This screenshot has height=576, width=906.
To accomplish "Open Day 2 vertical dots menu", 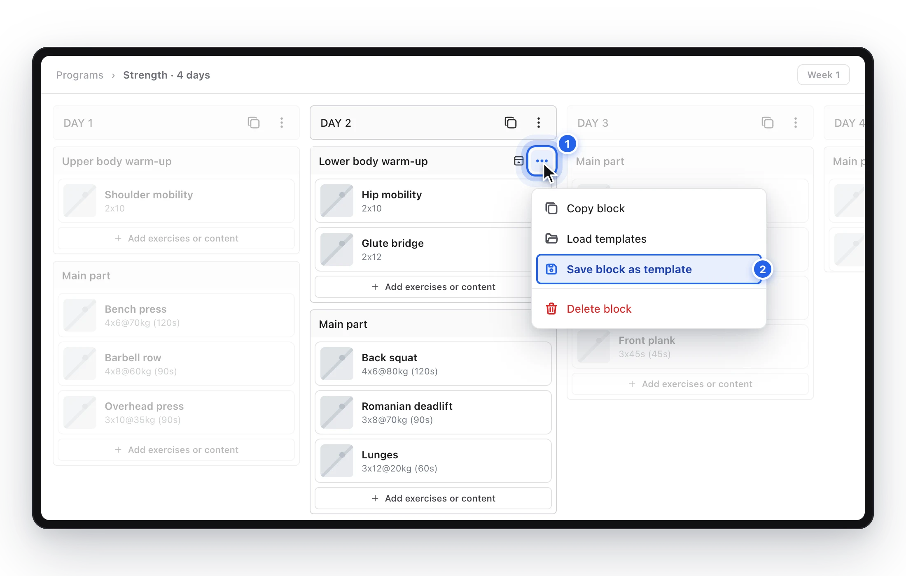I will click(x=539, y=123).
